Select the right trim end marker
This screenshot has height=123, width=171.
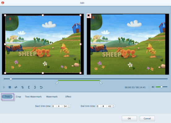[x=101, y=83]
